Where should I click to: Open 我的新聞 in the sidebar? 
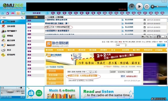click(13, 26)
